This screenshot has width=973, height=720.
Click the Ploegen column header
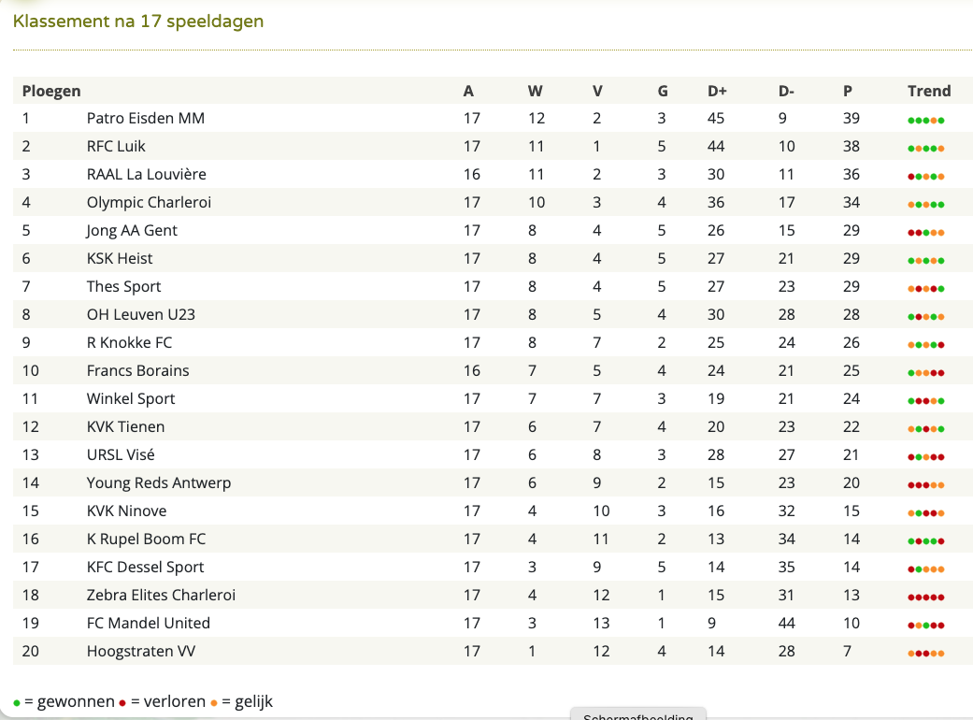click(x=51, y=92)
